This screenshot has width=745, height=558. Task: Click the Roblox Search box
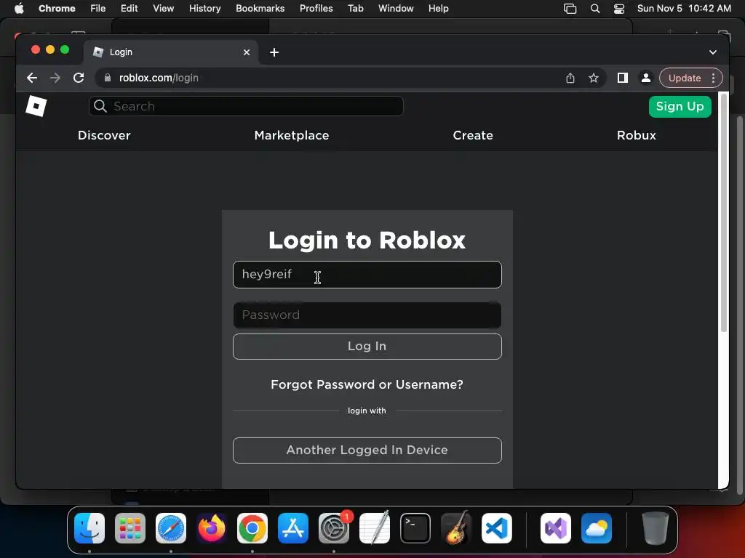[246, 106]
